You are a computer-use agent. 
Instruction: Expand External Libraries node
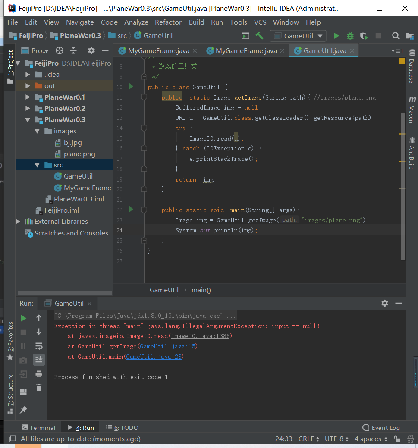[18, 222]
